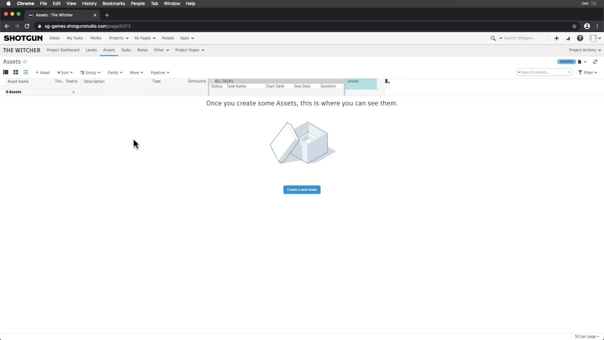This screenshot has height=340, width=604.
Task: Toggle the dark mode moon icon
Action: point(568,38)
